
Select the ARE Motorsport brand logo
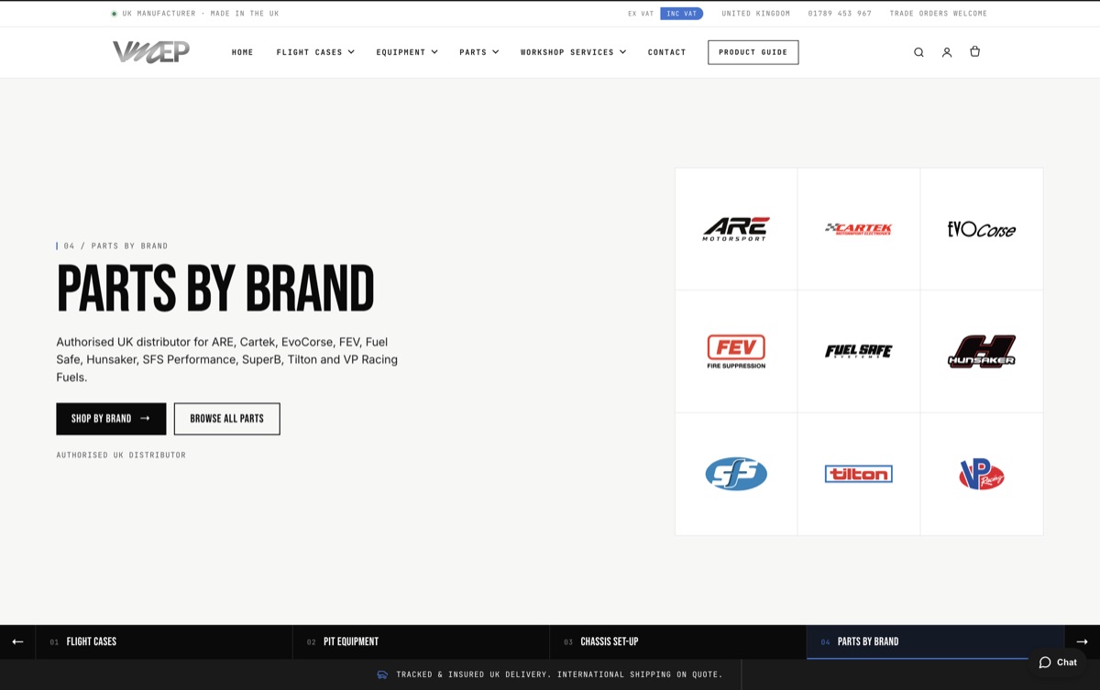tap(736, 229)
